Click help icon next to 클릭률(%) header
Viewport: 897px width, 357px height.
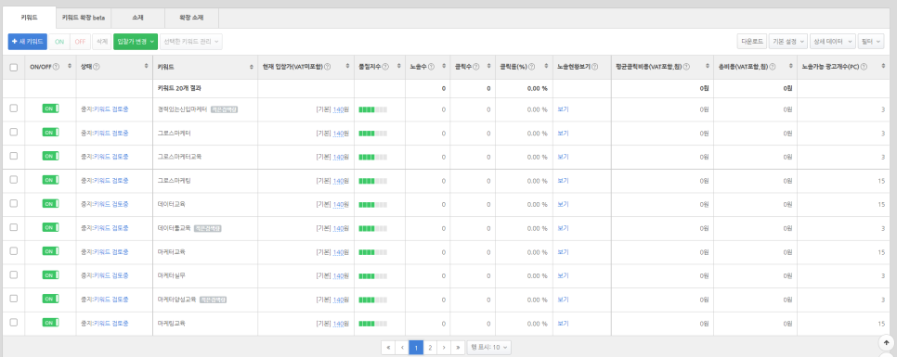click(531, 67)
